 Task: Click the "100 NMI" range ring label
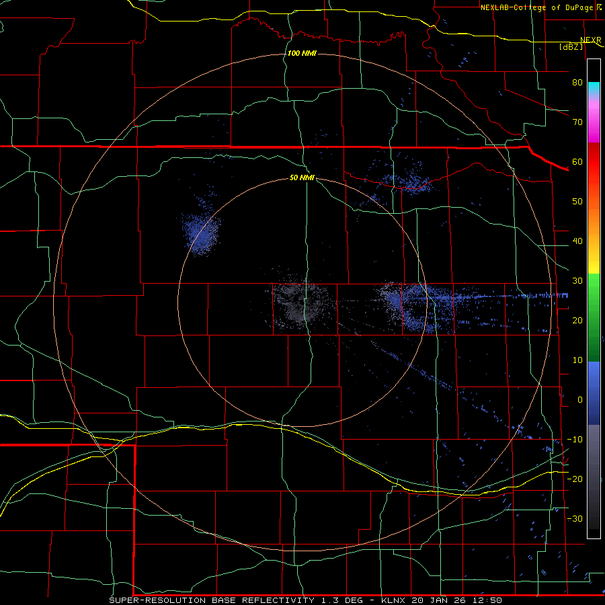tap(302, 53)
